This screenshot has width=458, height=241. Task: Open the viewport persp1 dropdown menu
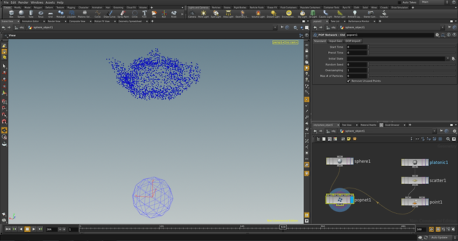tap(279, 42)
